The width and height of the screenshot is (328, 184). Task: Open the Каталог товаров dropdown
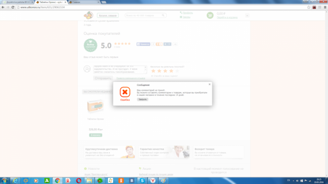[108, 15]
